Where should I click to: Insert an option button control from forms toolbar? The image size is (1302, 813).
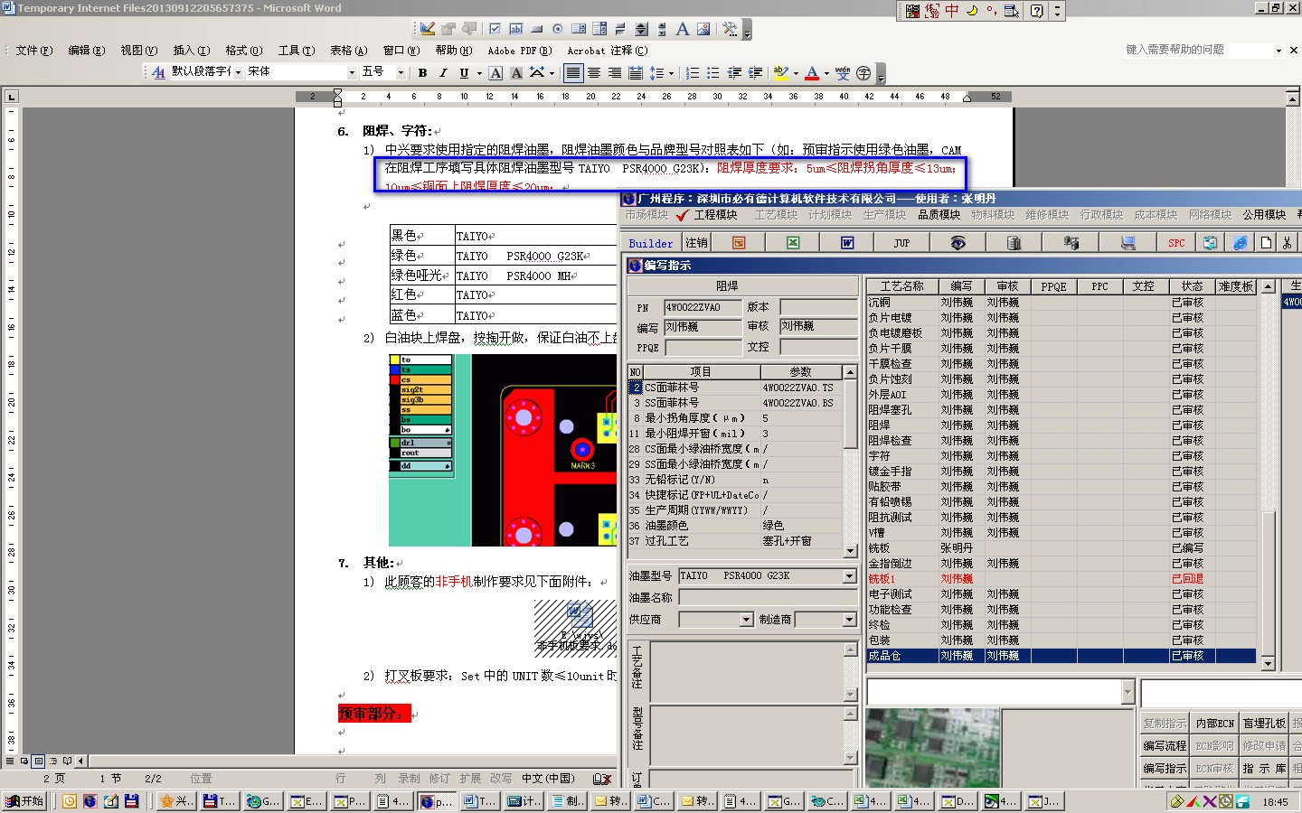[558, 30]
